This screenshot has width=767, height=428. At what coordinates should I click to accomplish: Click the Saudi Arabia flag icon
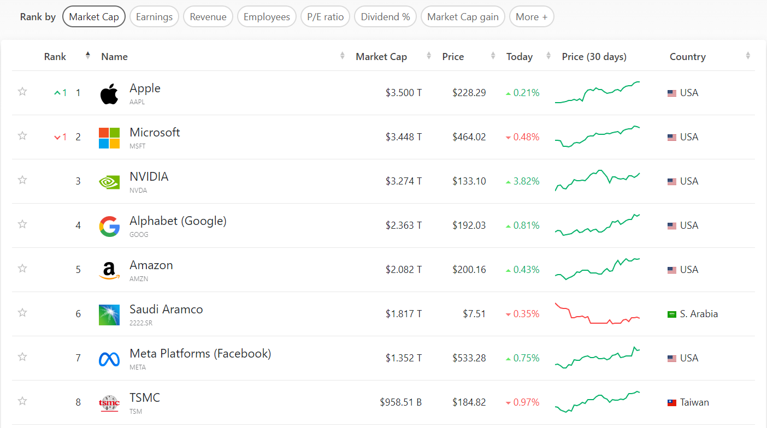pyautogui.click(x=672, y=314)
